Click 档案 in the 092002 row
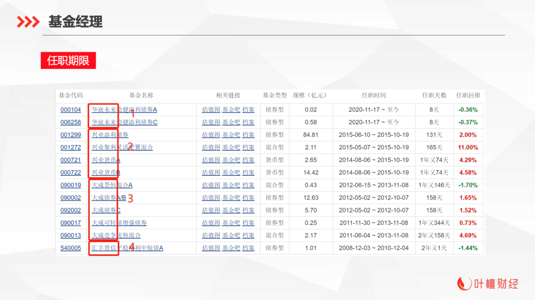Screen dimensions: 535x300 pos(248,211)
